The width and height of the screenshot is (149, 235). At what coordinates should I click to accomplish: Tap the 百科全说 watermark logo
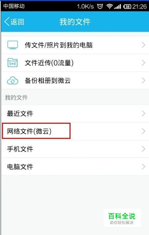click(122, 218)
